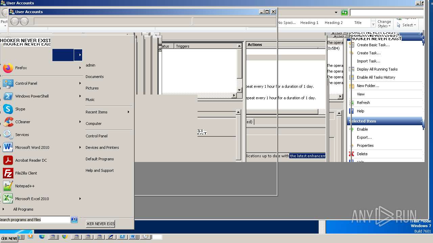
Task: Click the search magnifier button in Start menu
Action: click(x=74, y=220)
